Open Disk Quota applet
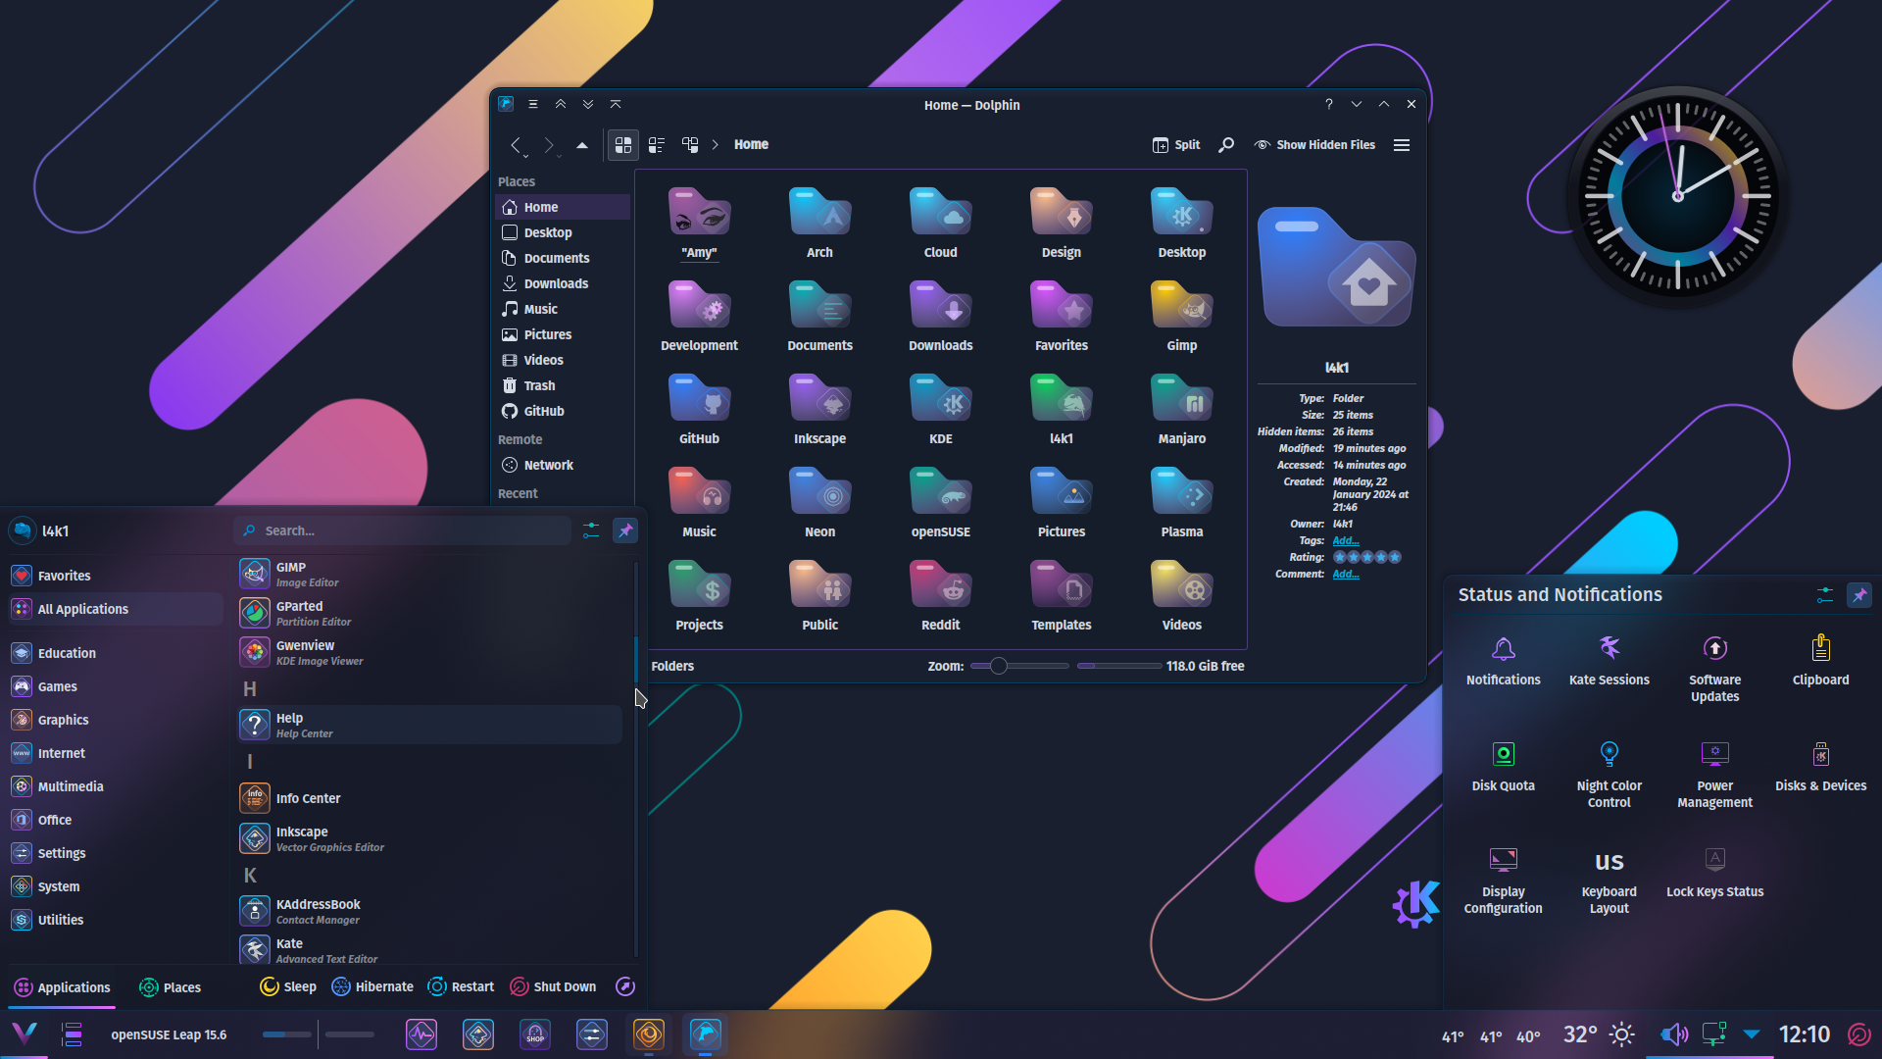The height and width of the screenshot is (1059, 1882). point(1503,766)
